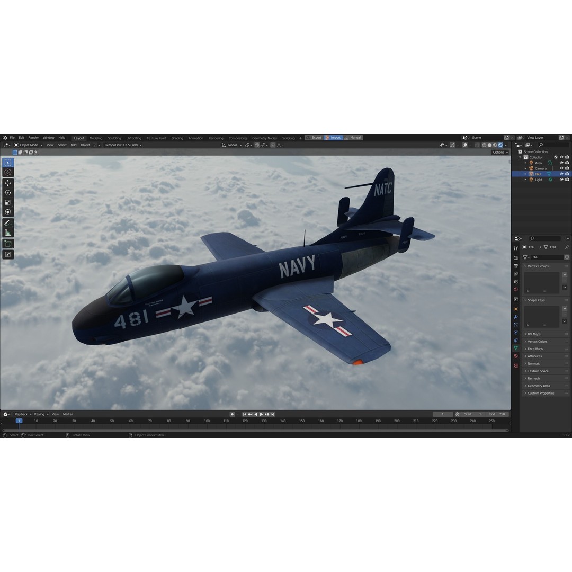
Task: Open the Object Constraints properties tab
Action: pos(516,340)
